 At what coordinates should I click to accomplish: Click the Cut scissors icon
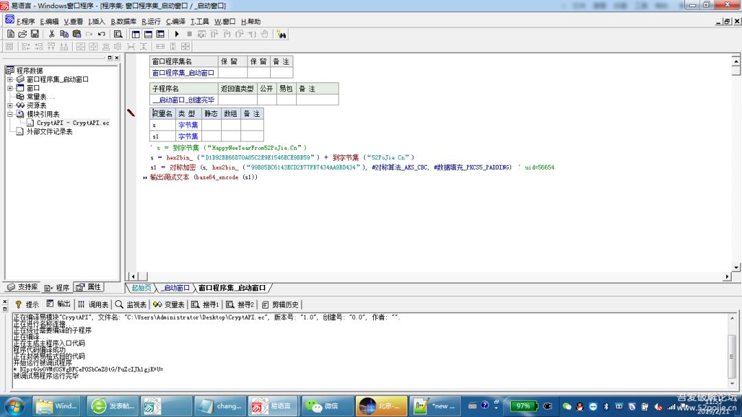(x=51, y=34)
